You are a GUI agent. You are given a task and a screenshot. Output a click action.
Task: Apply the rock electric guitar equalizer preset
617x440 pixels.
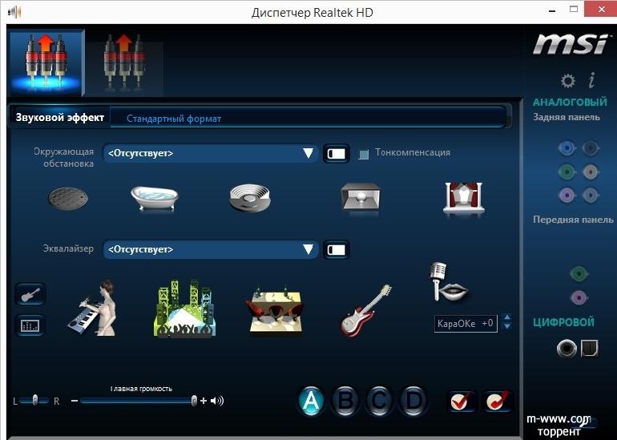coord(365,309)
